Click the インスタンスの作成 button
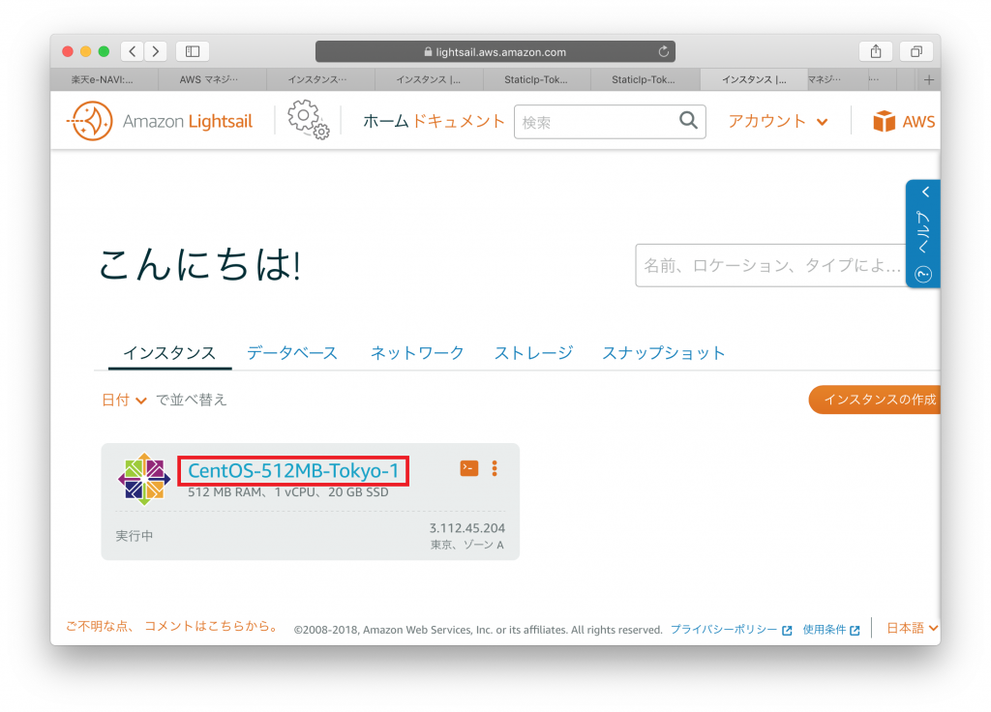This screenshot has width=991, height=712. point(875,400)
